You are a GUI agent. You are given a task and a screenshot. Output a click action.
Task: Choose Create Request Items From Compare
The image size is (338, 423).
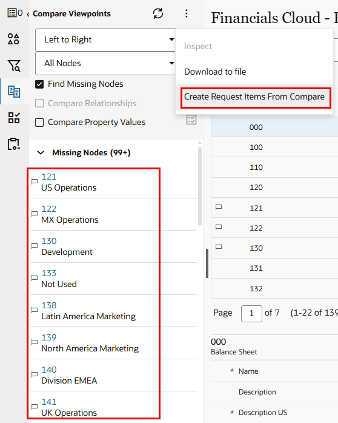point(254,96)
